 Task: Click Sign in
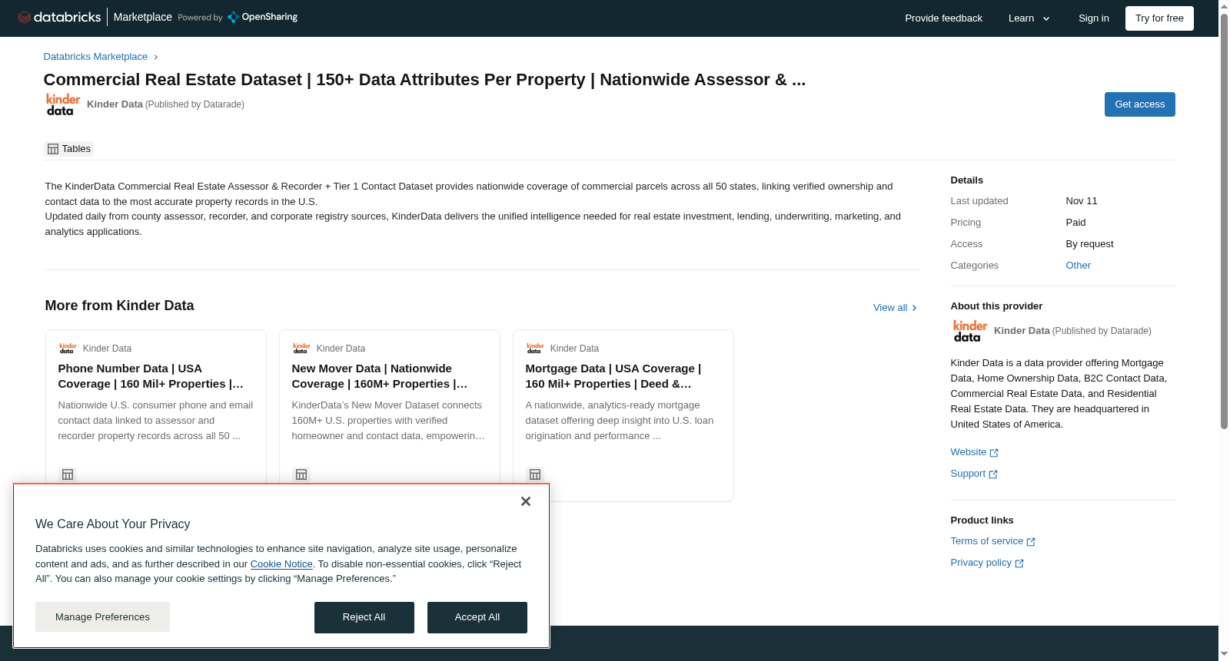click(1093, 18)
